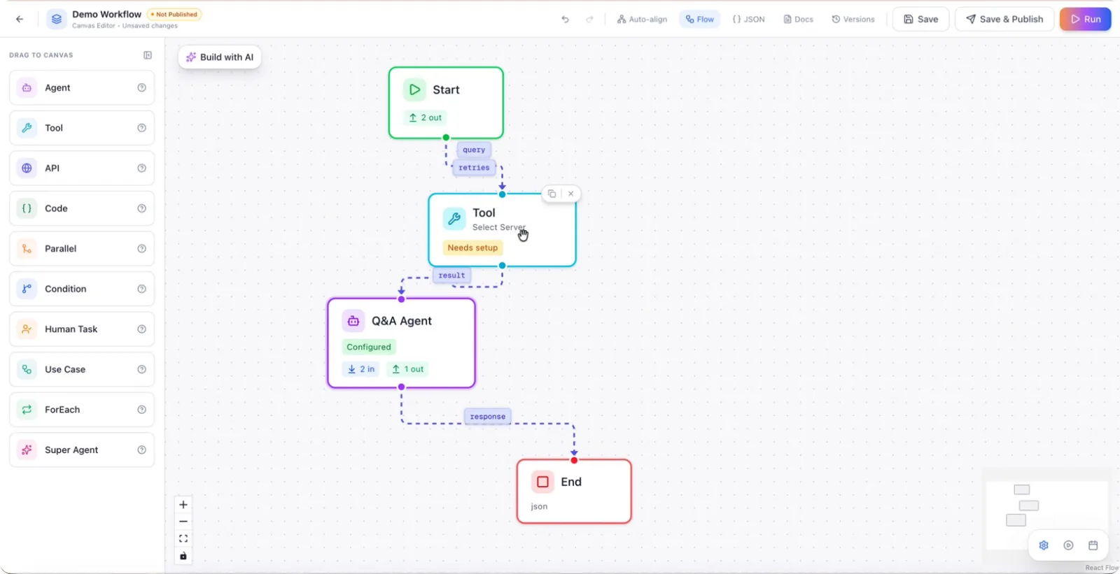
Task: Open the Versions history
Action: (x=853, y=20)
